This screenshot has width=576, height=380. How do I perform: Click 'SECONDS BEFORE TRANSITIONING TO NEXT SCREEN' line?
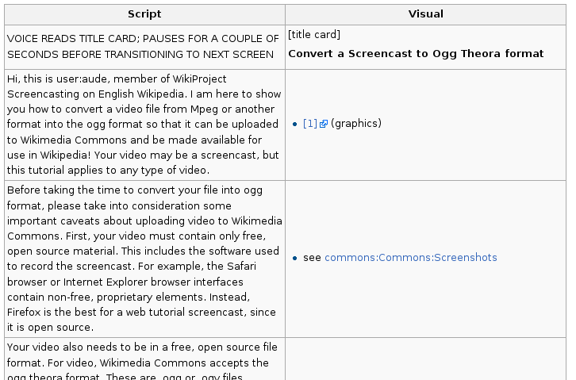(x=140, y=54)
